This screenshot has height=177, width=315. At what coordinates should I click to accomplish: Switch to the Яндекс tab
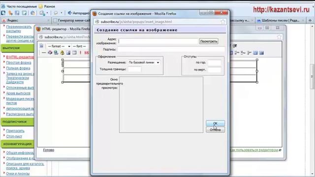click(26, 20)
